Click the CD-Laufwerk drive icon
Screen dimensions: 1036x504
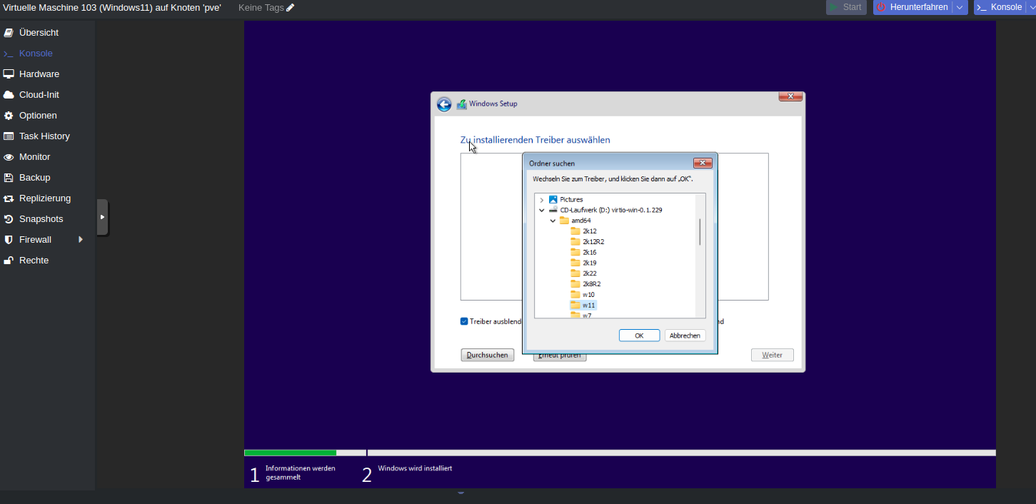(x=553, y=210)
